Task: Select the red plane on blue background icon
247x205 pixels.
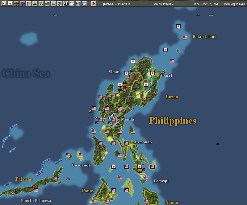Action: [23, 4]
